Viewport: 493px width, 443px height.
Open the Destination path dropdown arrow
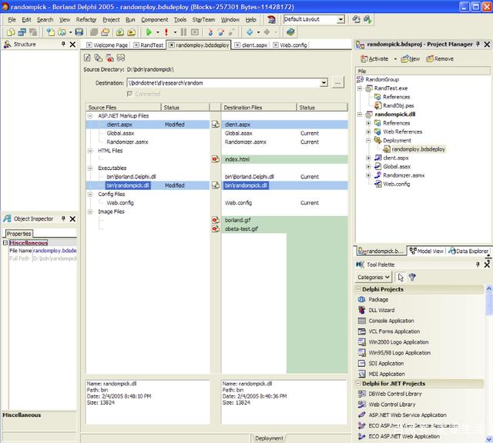(x=324, y=83)
